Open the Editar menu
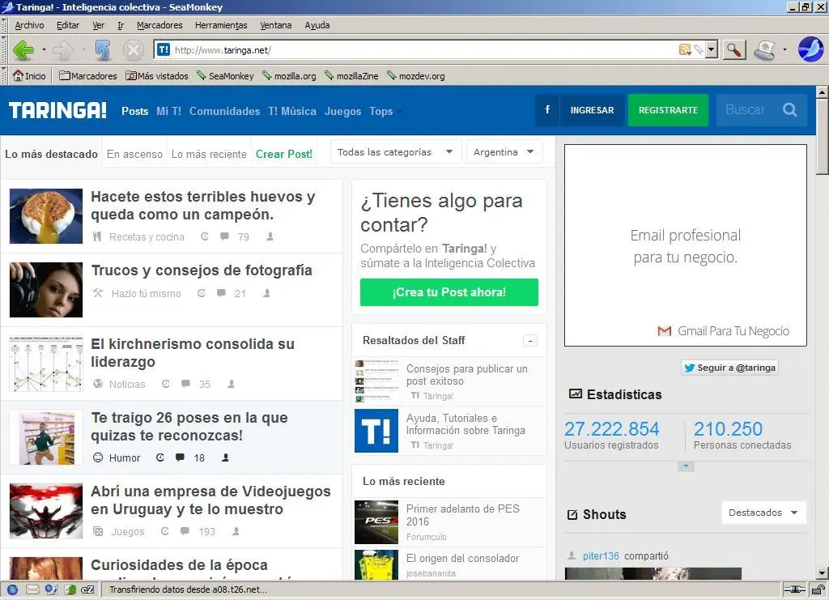Image resolution: width=829 pixels, height=600 pixels. 68,25
